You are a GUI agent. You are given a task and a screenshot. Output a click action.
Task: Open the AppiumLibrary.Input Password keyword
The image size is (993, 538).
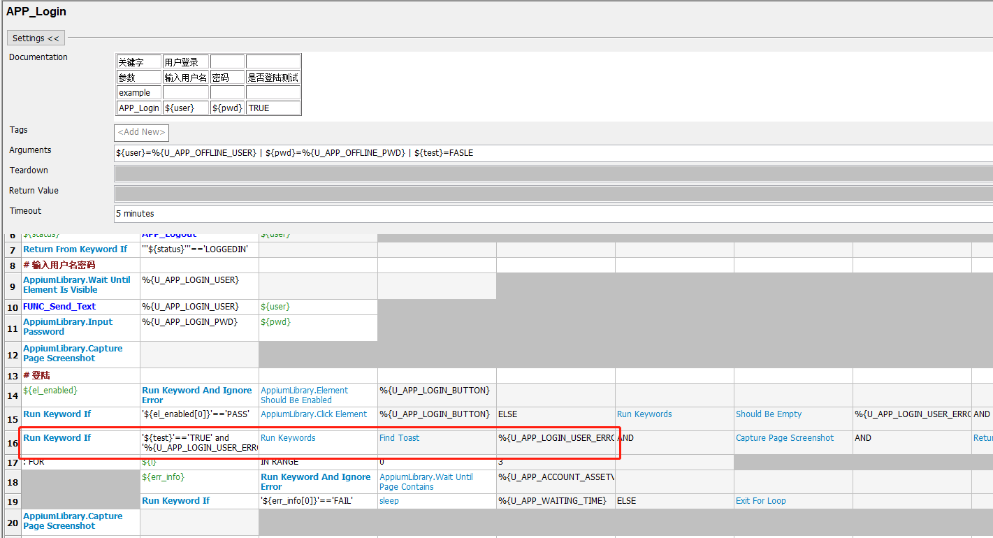(68, 326)
